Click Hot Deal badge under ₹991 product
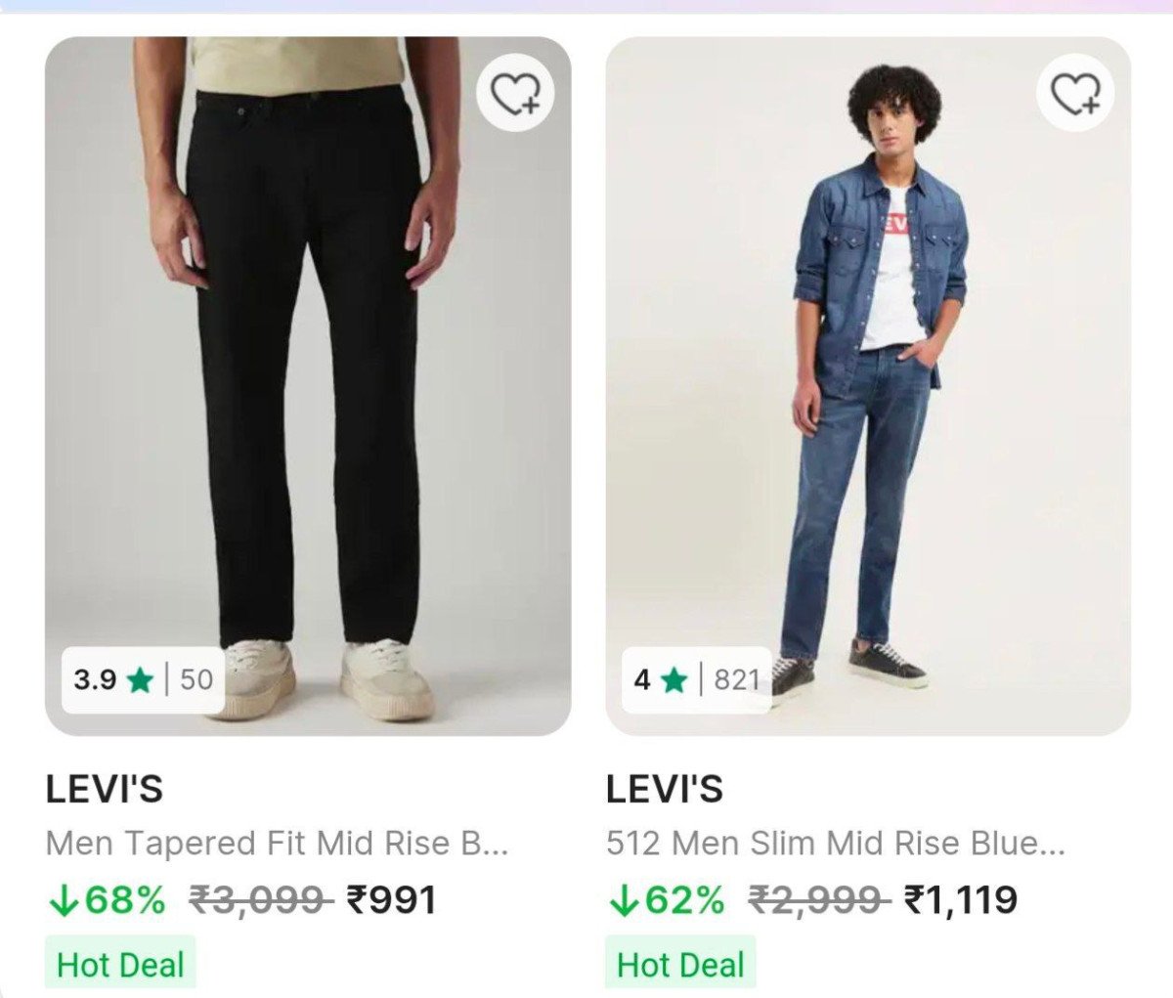Viewport: 1173px width, 998px height. (120, 965)
